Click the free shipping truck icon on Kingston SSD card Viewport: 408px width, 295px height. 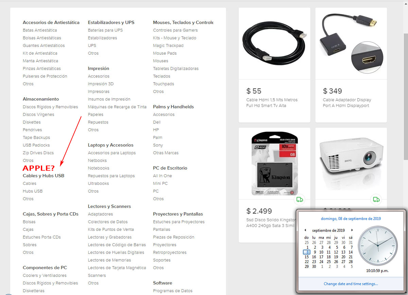pyautogui.click(x=300, y=199)
